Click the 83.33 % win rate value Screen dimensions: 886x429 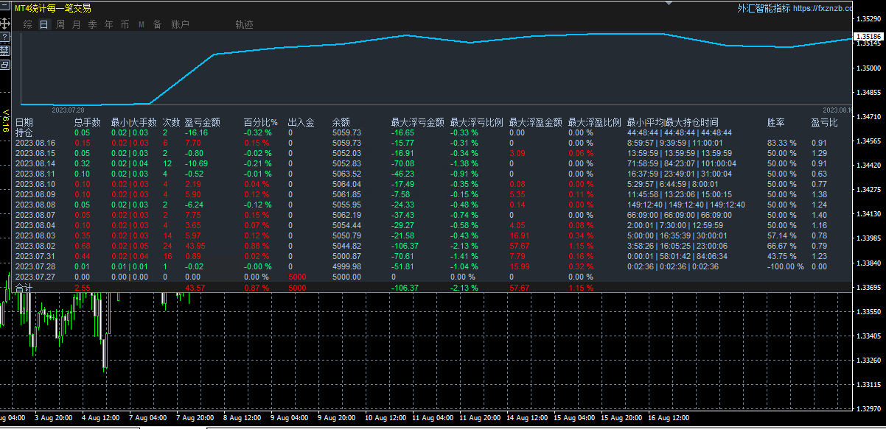tap(782, 143)
